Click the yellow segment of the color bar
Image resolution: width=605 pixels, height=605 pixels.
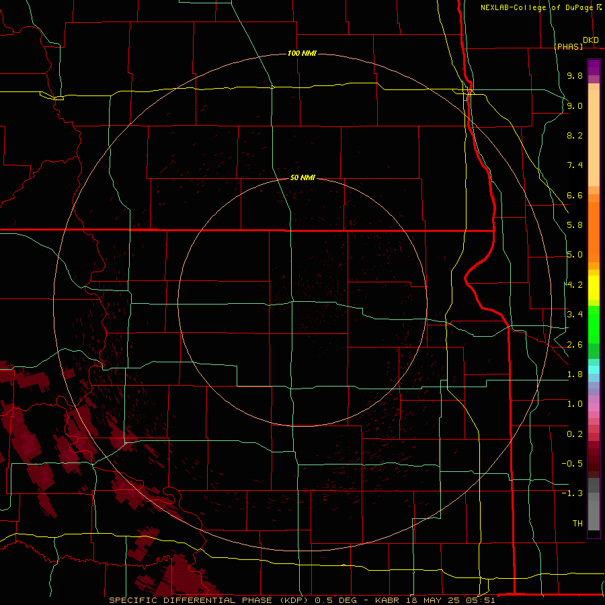coord(594,288)
